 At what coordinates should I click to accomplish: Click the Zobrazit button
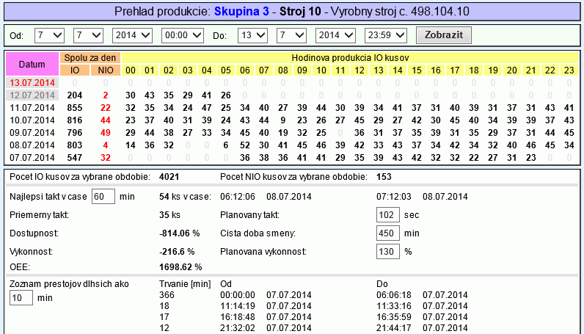click(x=443, y=35)
